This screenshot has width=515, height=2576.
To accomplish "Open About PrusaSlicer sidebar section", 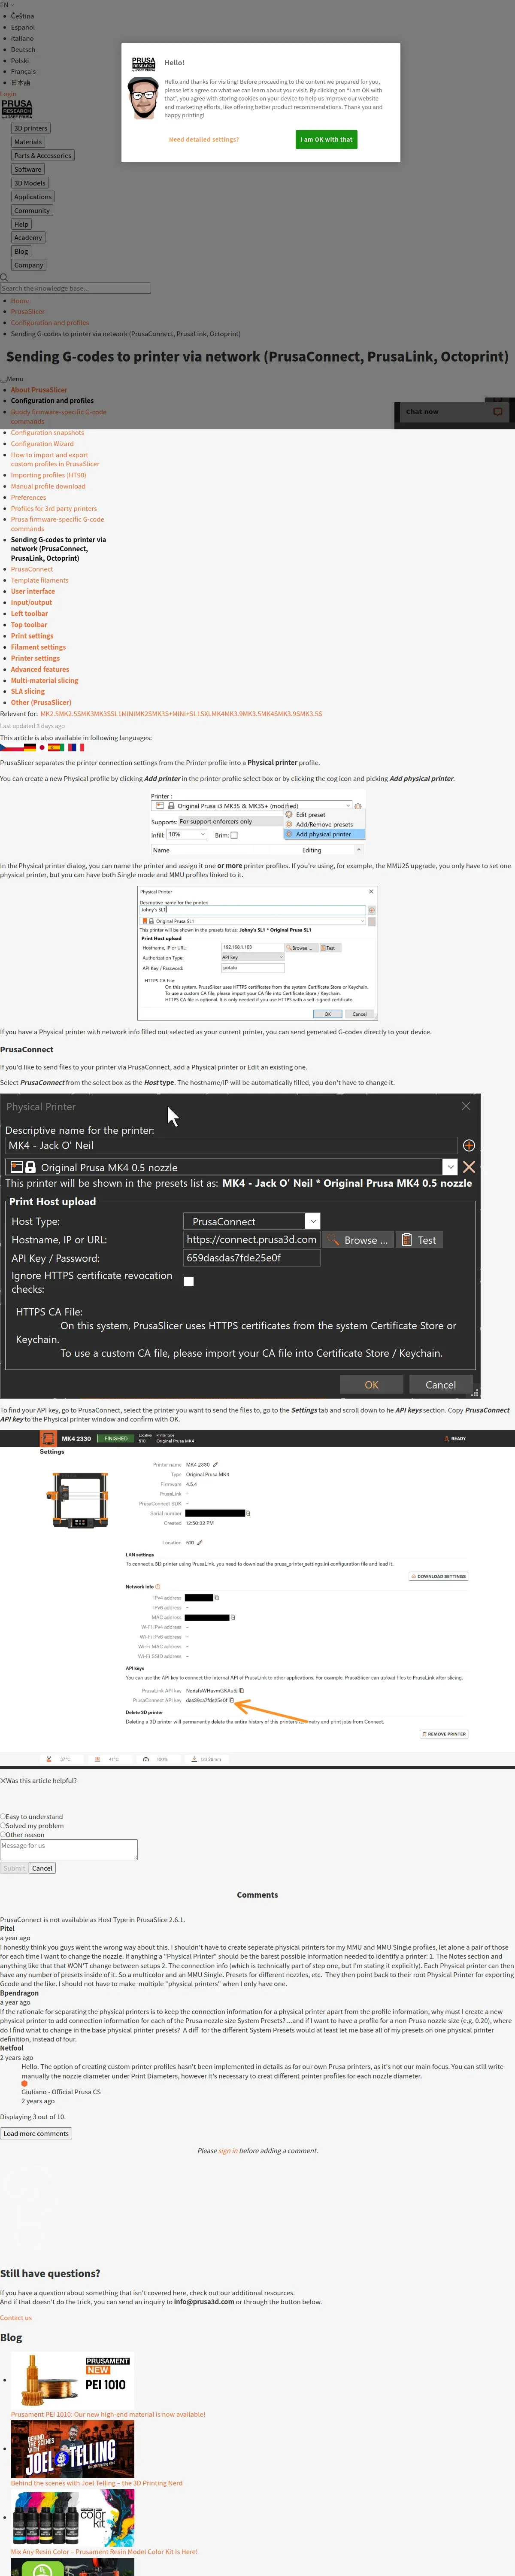I will pyautogui.click(x=39, y=390).
